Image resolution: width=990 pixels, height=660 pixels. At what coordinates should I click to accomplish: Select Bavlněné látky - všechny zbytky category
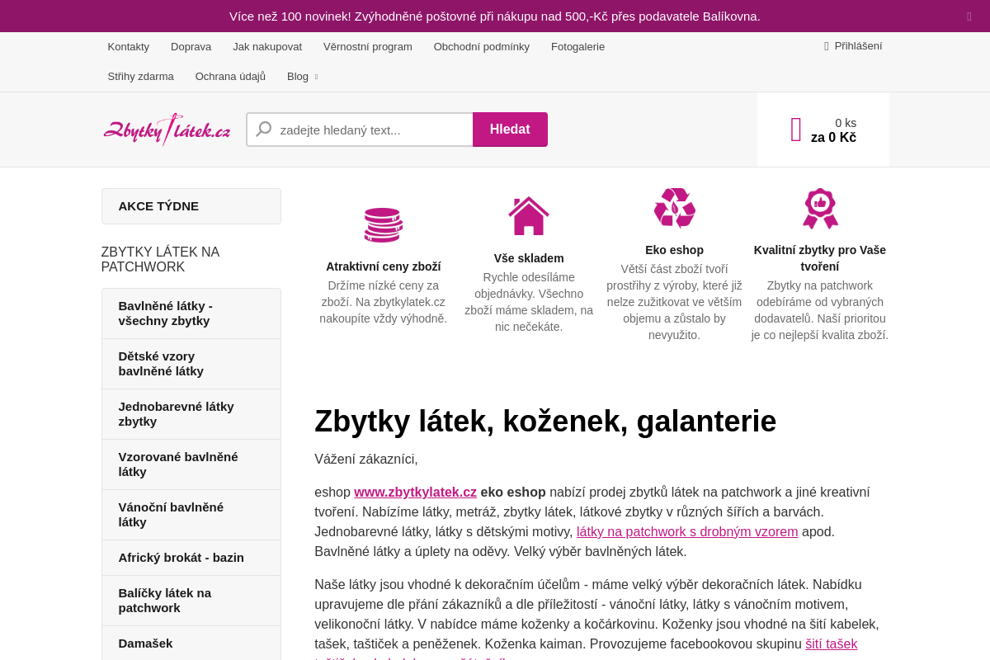click(x=191, y=313)
